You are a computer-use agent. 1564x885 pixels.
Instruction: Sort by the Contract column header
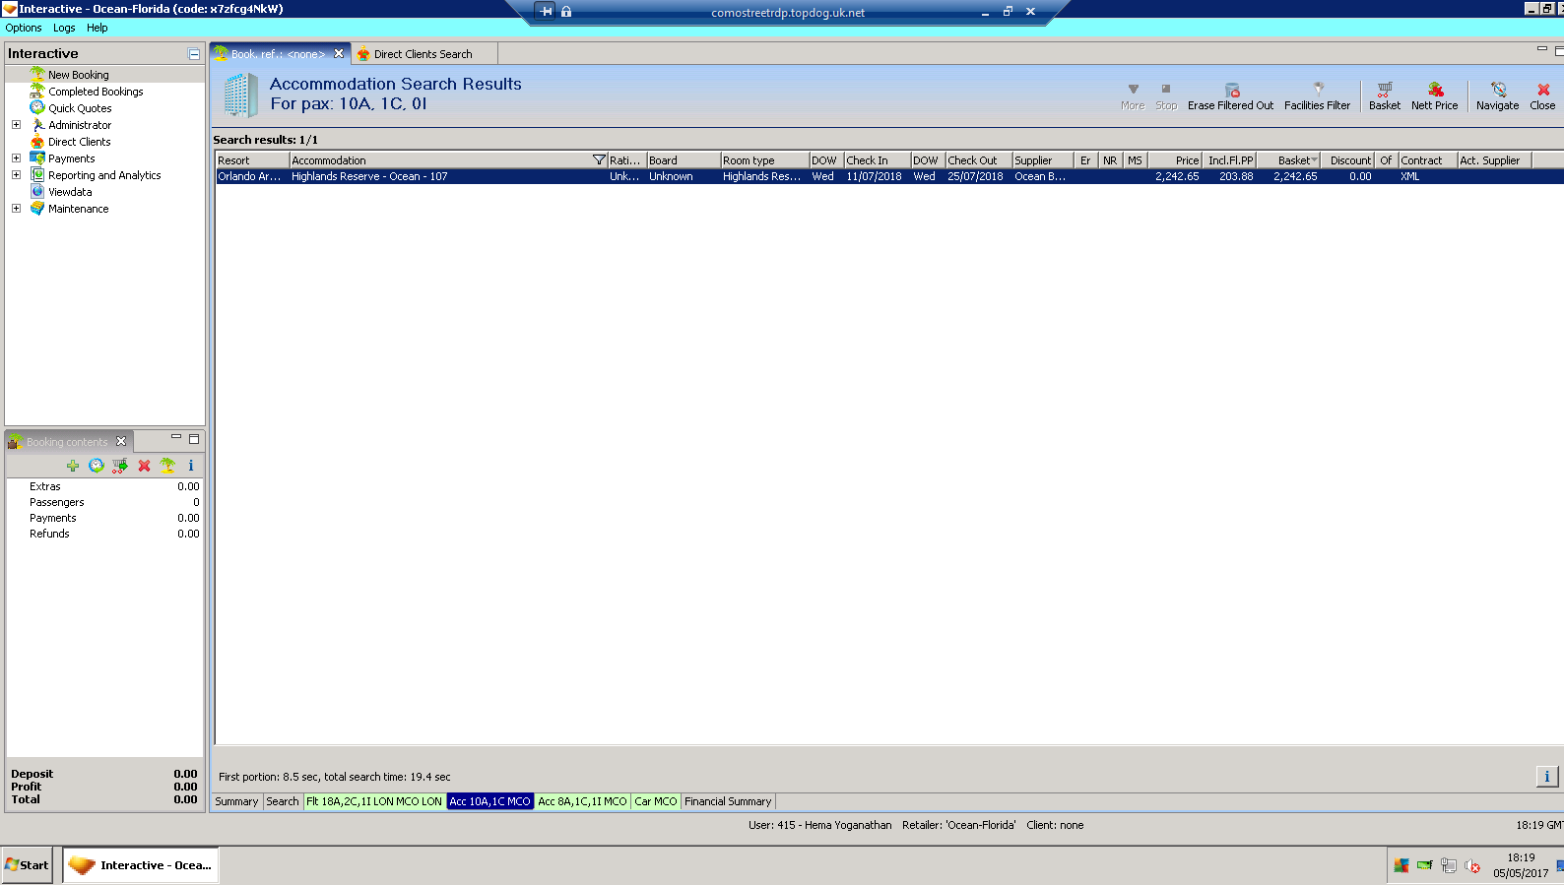(1428, 160)
